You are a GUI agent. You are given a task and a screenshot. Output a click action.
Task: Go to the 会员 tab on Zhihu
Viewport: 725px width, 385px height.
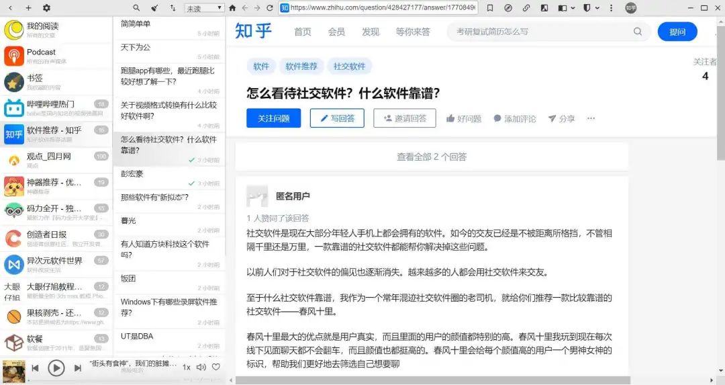336,32
